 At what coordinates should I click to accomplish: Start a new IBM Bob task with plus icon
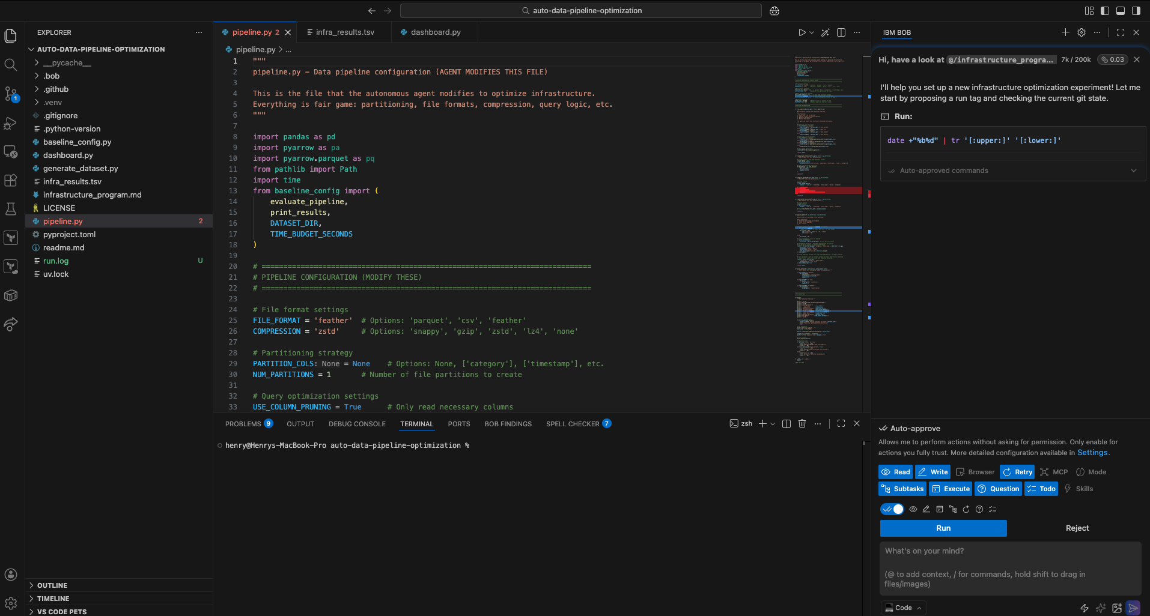pos(1065,32)
